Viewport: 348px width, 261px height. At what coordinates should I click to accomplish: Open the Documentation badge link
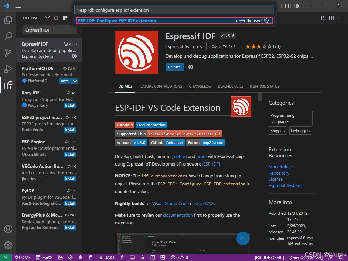pyautogui.click(x=151, y=125)
